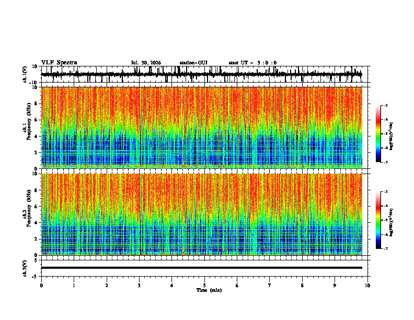The height and width of the screenshot is (320, 414).
Task: Click the time axis tick label "9"
Action: (335, 285)
